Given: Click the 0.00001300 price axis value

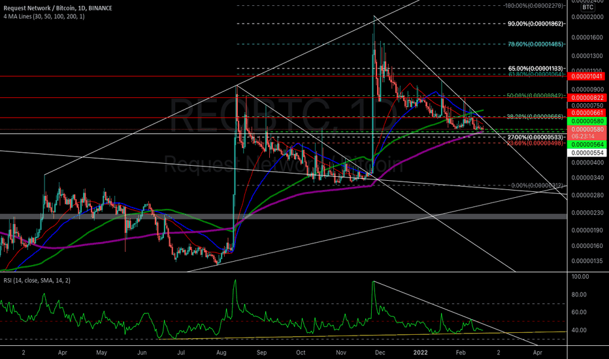Looking at the screenshot, I should [587, 56].
